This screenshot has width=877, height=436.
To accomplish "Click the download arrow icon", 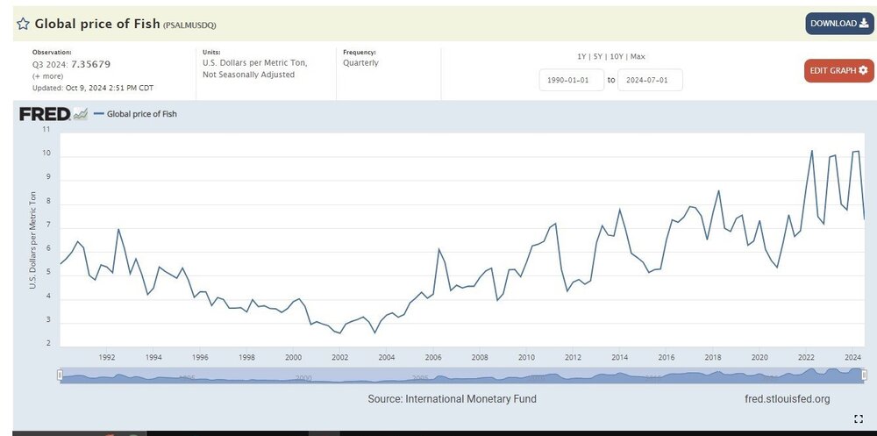I will [863, 24].
